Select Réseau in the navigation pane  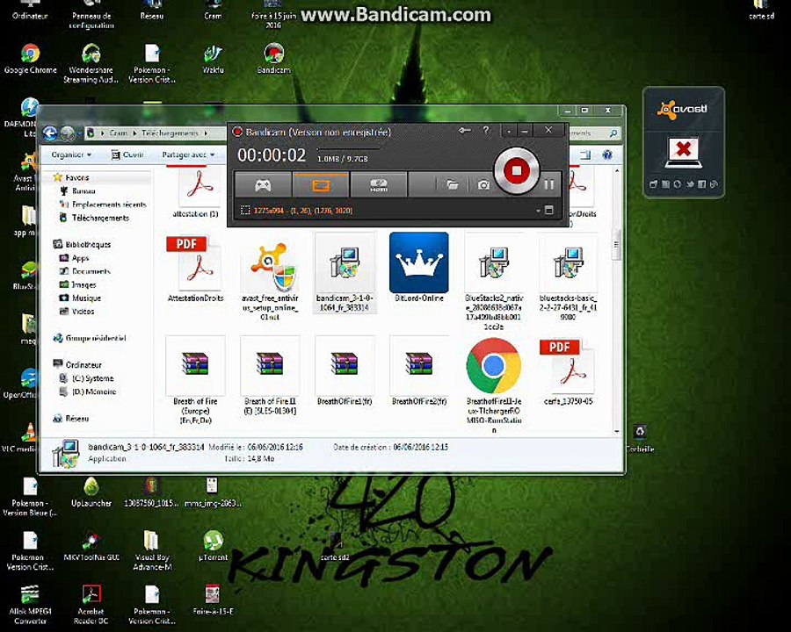click(x=76, y=419)
